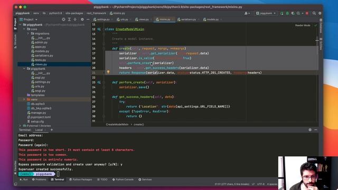Open Terminal panel settings gear
Screen dimensions: 338x190
tap(310, 130)
